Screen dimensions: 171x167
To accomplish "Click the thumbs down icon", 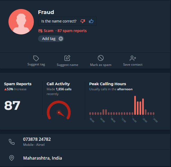I will (x=83, y=21).
